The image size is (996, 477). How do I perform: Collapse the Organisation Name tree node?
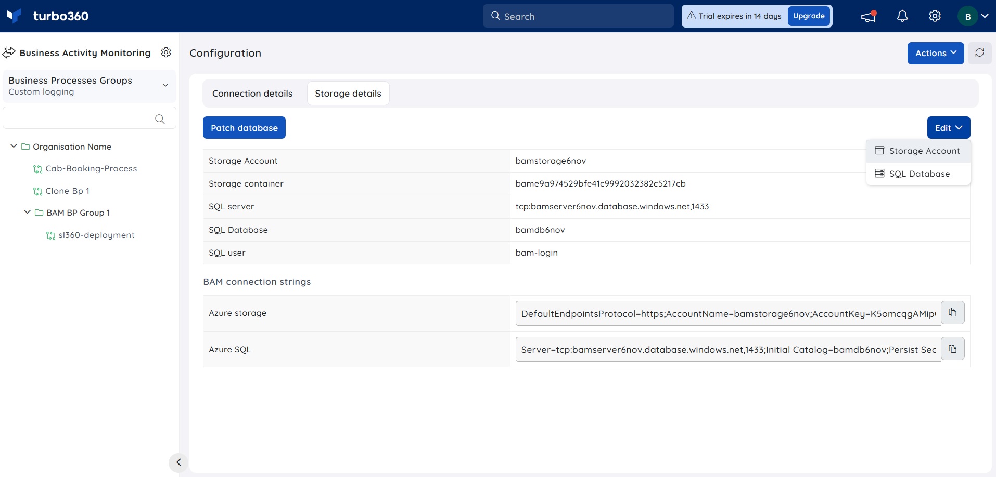click(14, 147)
